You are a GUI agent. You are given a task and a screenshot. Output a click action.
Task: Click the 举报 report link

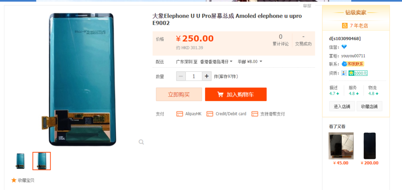tap(307, 6)
